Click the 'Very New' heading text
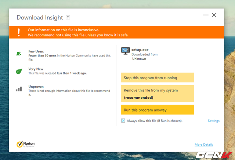 36,69
